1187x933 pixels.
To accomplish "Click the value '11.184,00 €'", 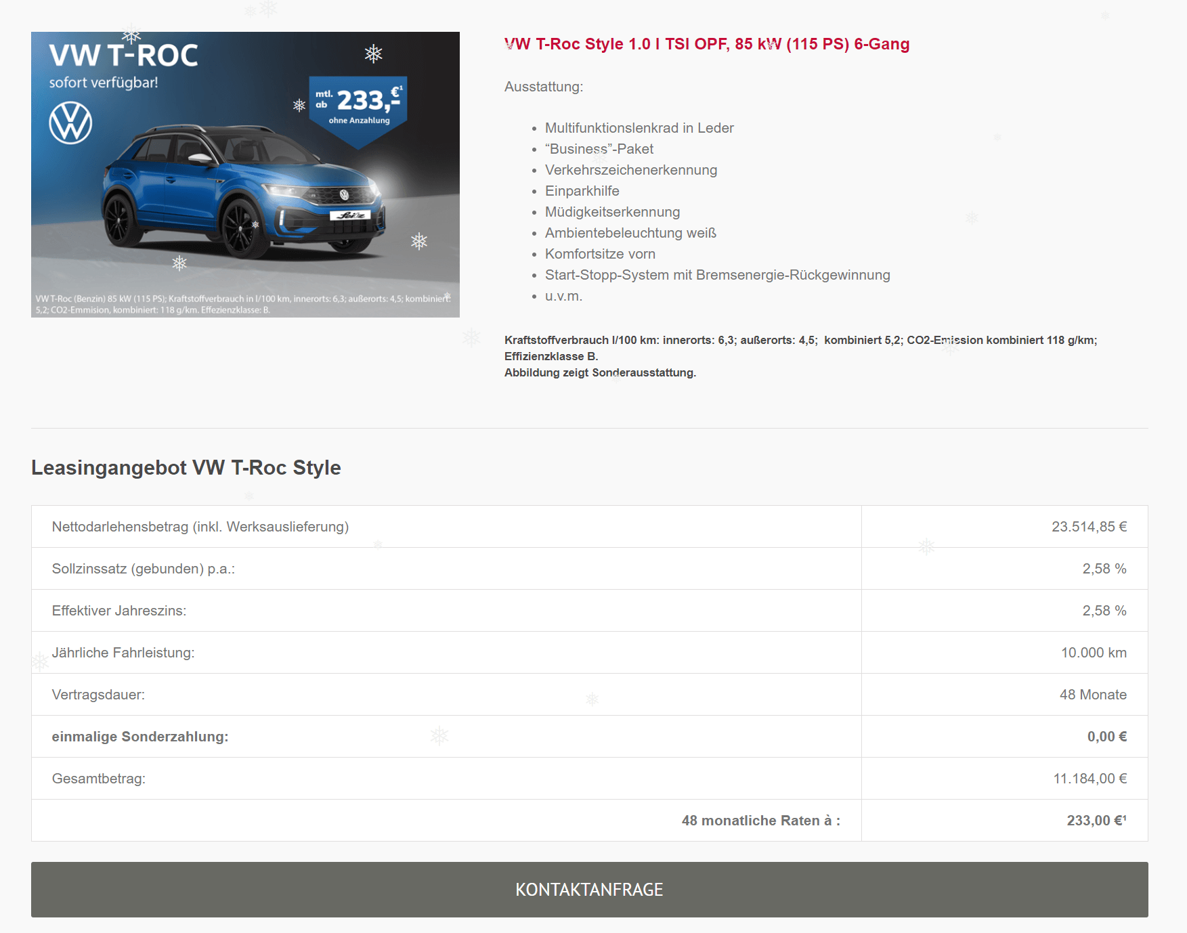I will tap(1090, 779).
